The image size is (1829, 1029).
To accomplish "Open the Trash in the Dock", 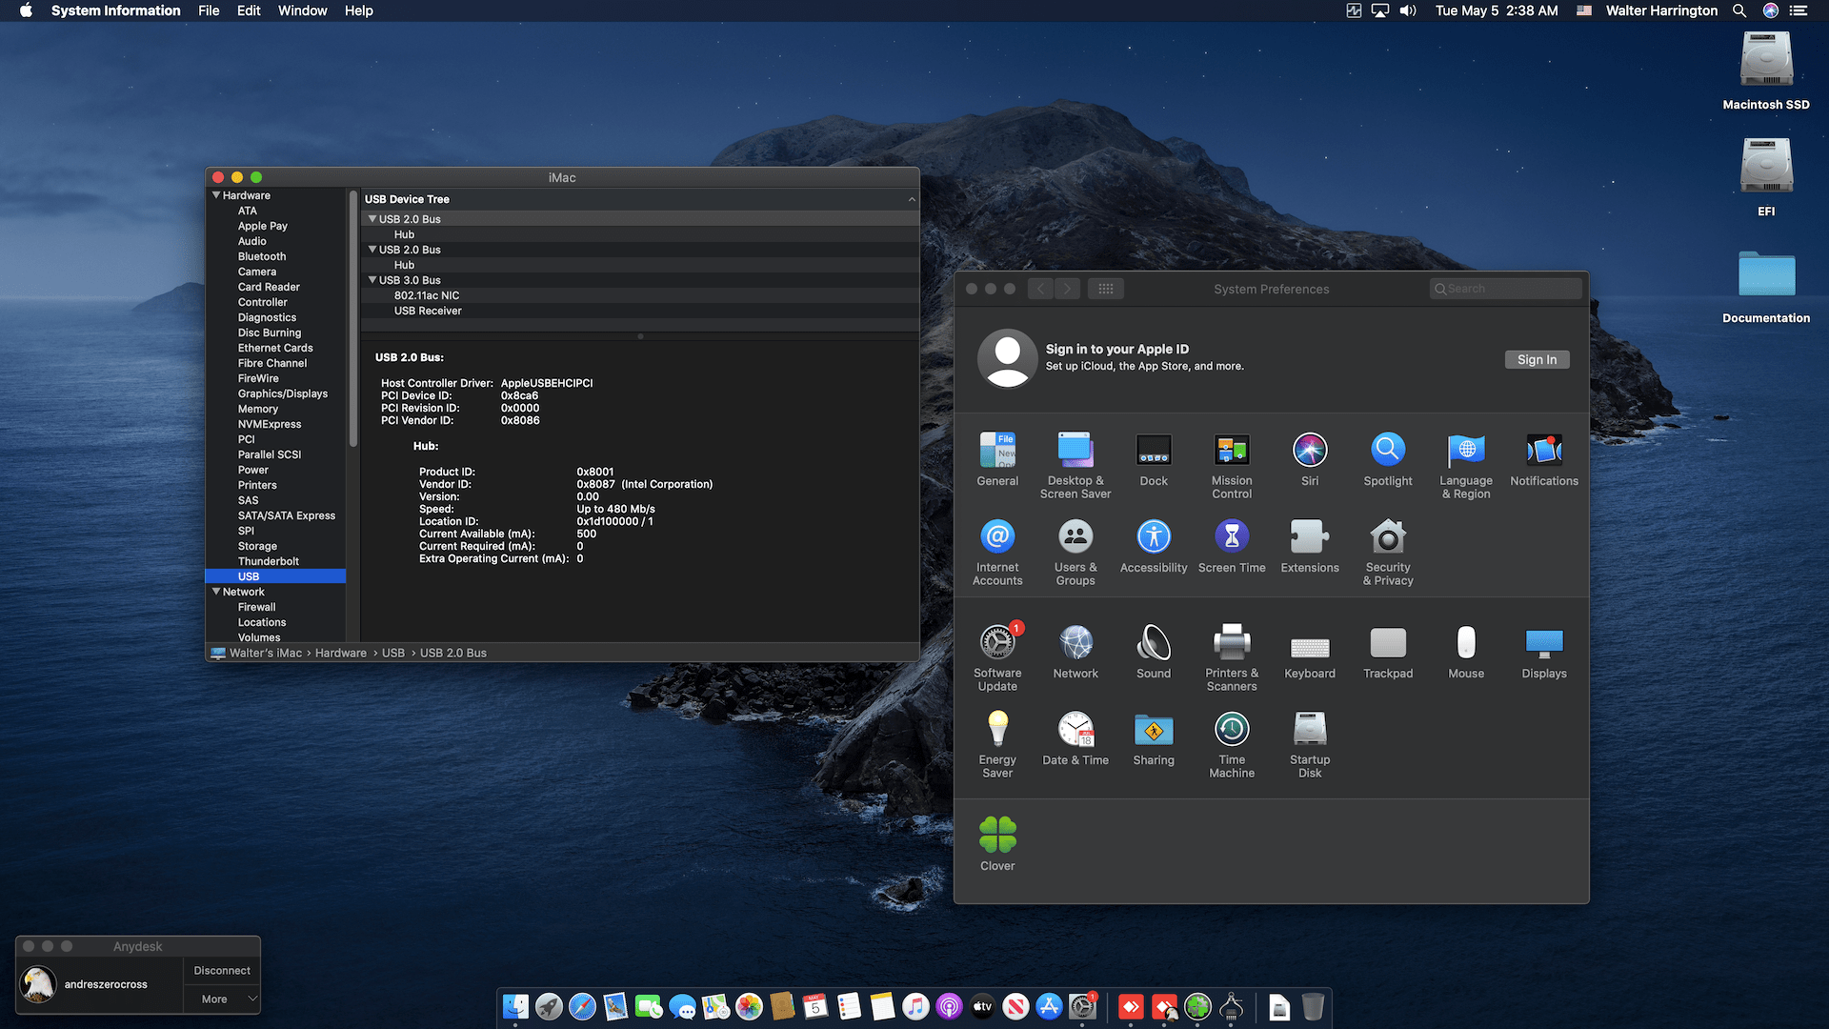I will tap(1313, 1006).
